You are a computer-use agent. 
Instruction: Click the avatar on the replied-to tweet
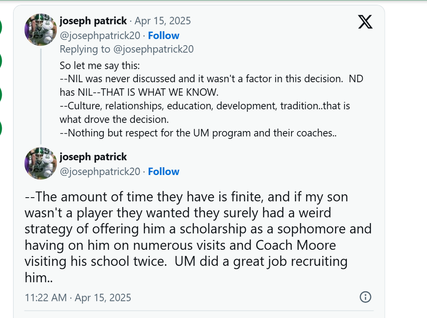click(41, 29)
